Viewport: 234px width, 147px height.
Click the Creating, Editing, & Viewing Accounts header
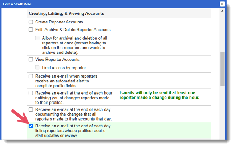click(x=66, y=14)
